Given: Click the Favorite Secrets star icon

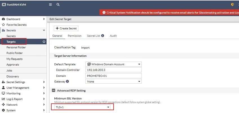Looking at the screenshot, I should tap(3, 25).
